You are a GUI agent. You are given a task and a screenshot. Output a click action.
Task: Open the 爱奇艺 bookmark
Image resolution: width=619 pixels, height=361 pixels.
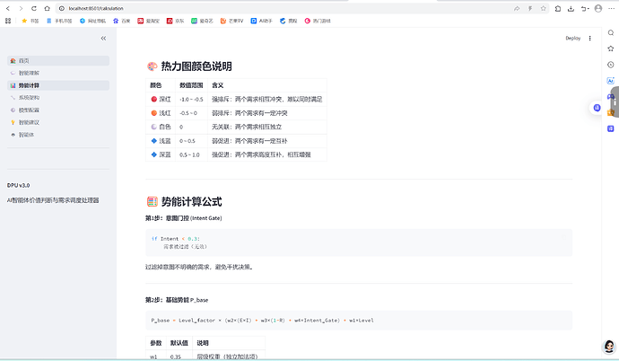pos(202,21)
